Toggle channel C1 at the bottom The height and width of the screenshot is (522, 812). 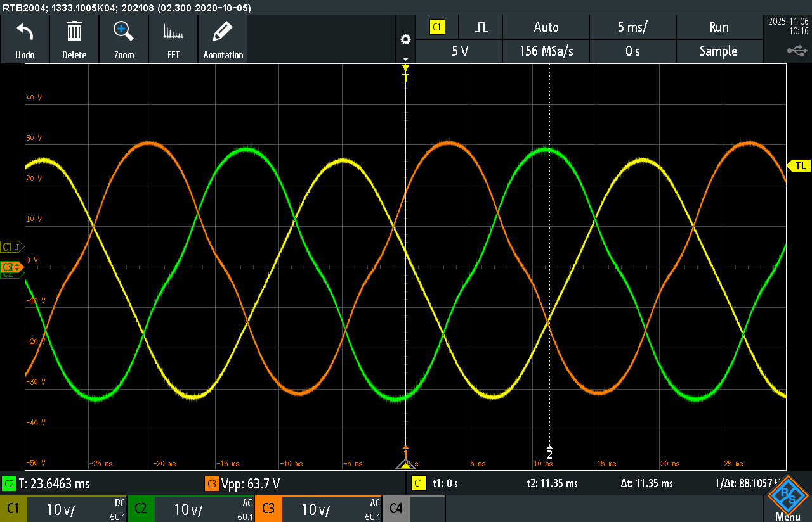pos(13,509)
